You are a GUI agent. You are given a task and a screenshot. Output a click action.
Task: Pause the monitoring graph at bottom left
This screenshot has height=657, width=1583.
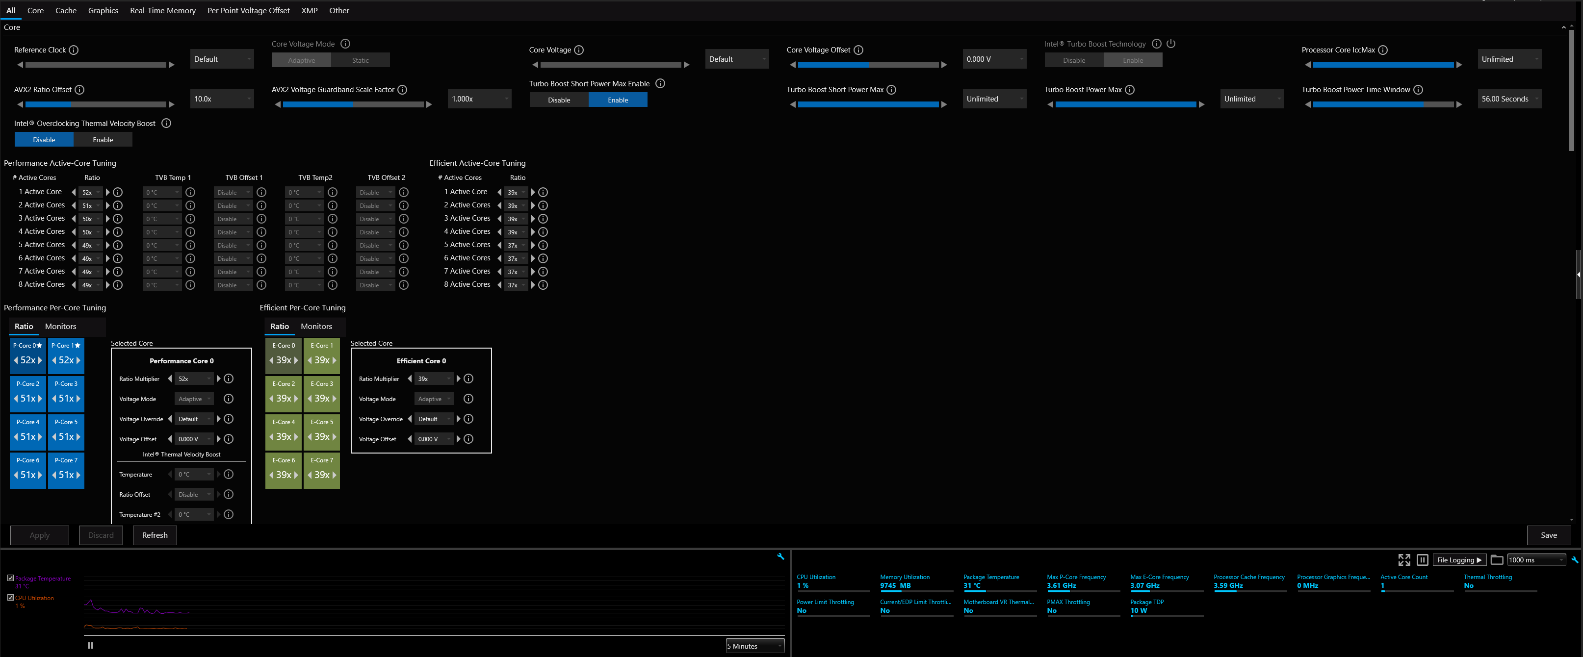point(90,645)
